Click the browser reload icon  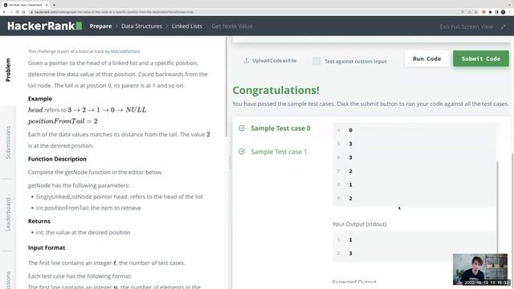[x=17, y=12]
